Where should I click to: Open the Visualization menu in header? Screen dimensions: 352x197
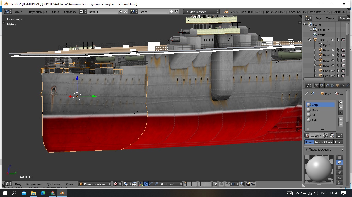pos(37,12)
